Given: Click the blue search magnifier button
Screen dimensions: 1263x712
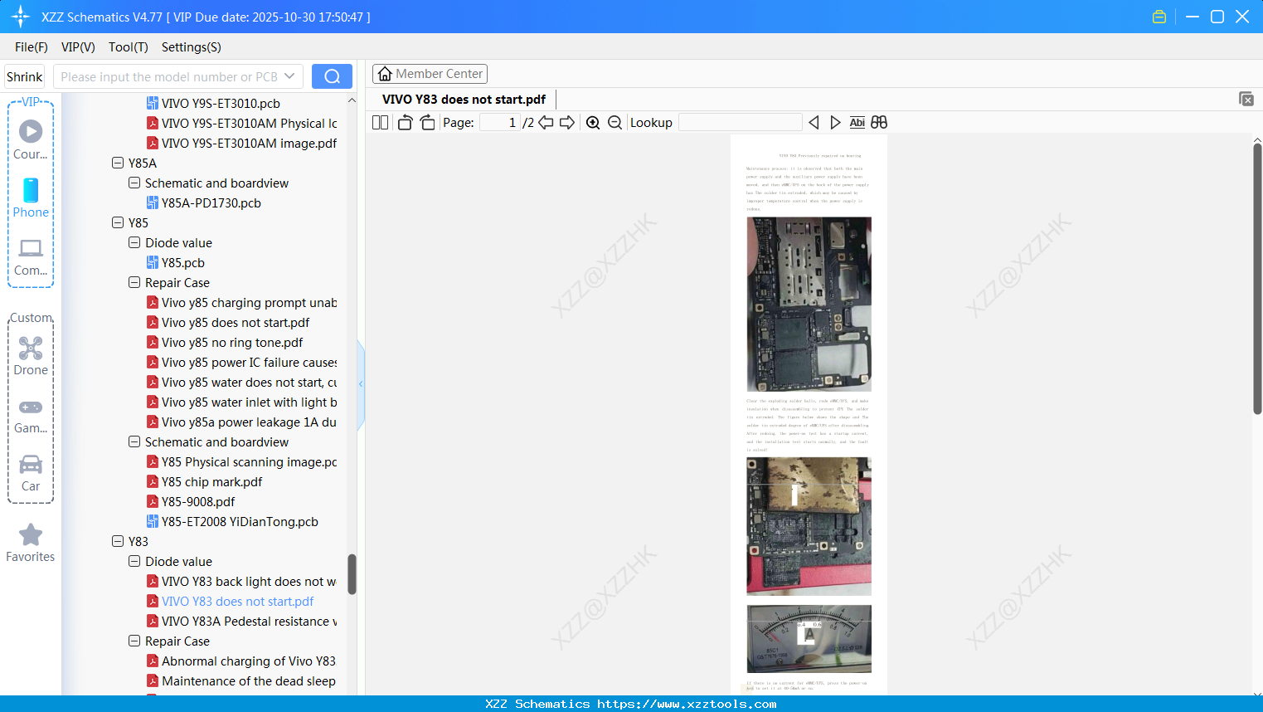Looking at the screenshot, I should [332, 76].
